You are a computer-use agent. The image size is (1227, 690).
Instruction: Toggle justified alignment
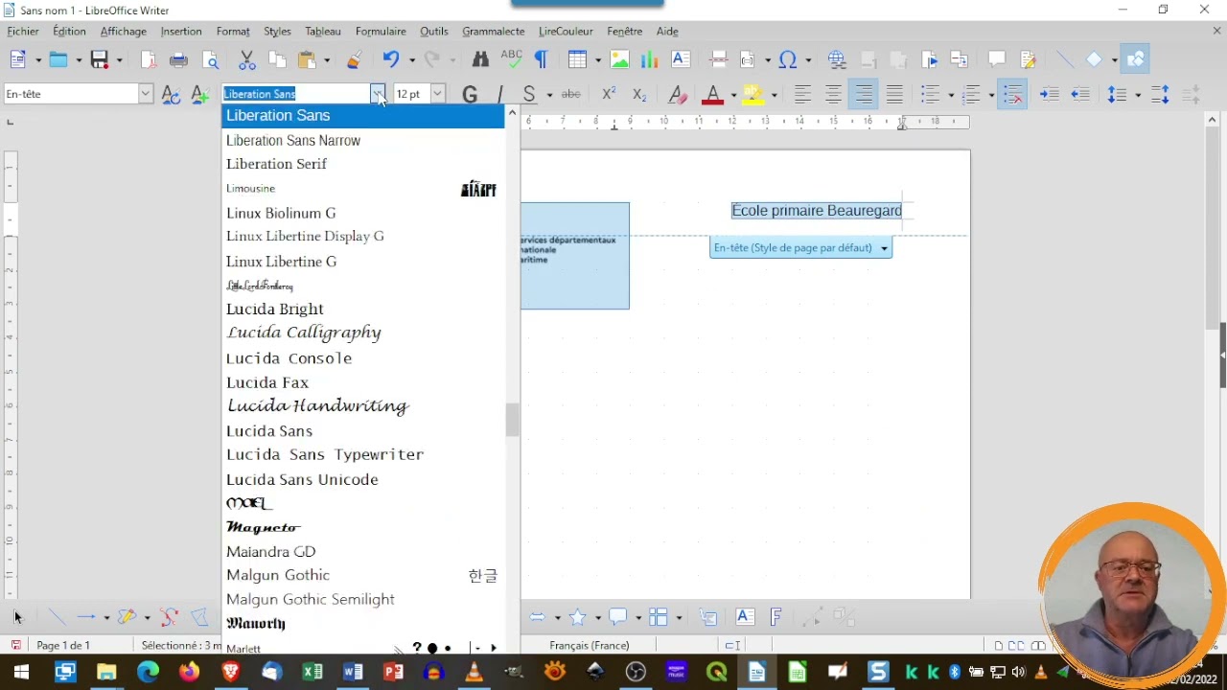click(x=894, y=94)
